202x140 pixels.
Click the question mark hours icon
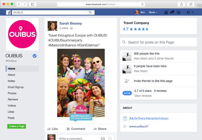coord(125,118)
